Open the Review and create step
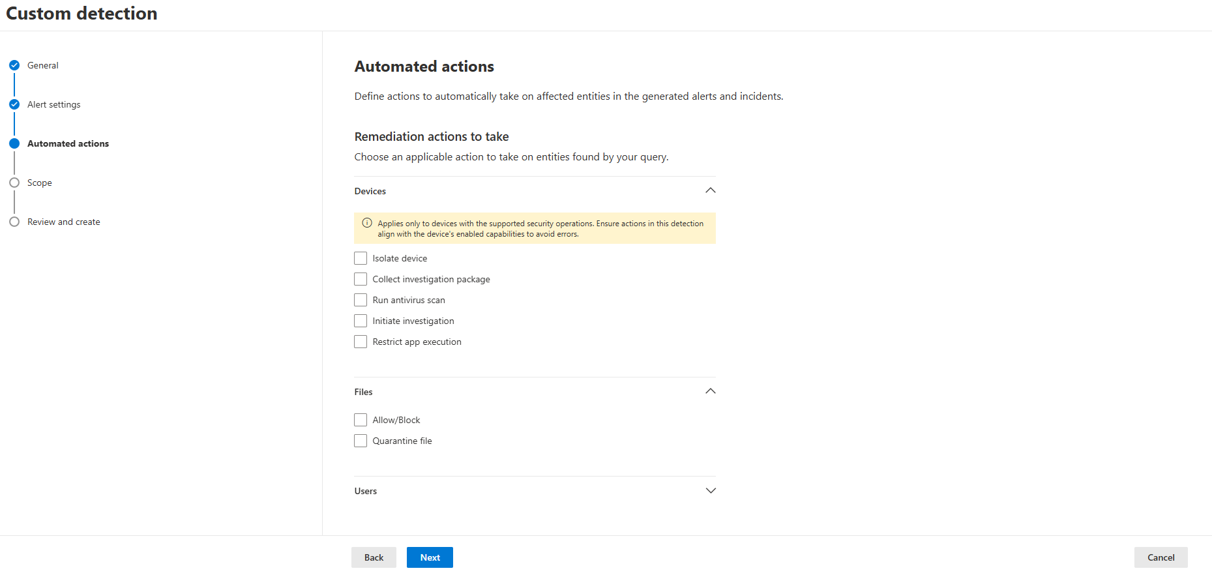This screenshot has width=1212, height=575. 64,222
